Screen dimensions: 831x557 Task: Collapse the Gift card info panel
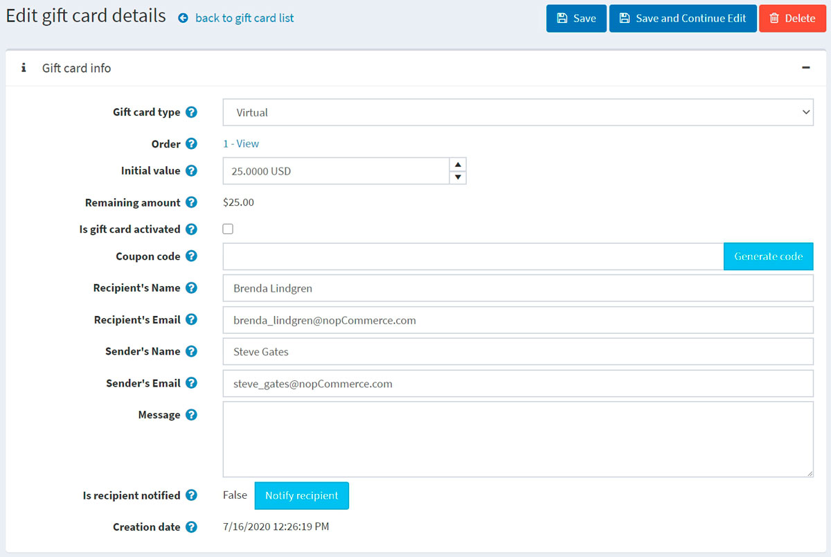pyautogui.click(x=805, y=68)
